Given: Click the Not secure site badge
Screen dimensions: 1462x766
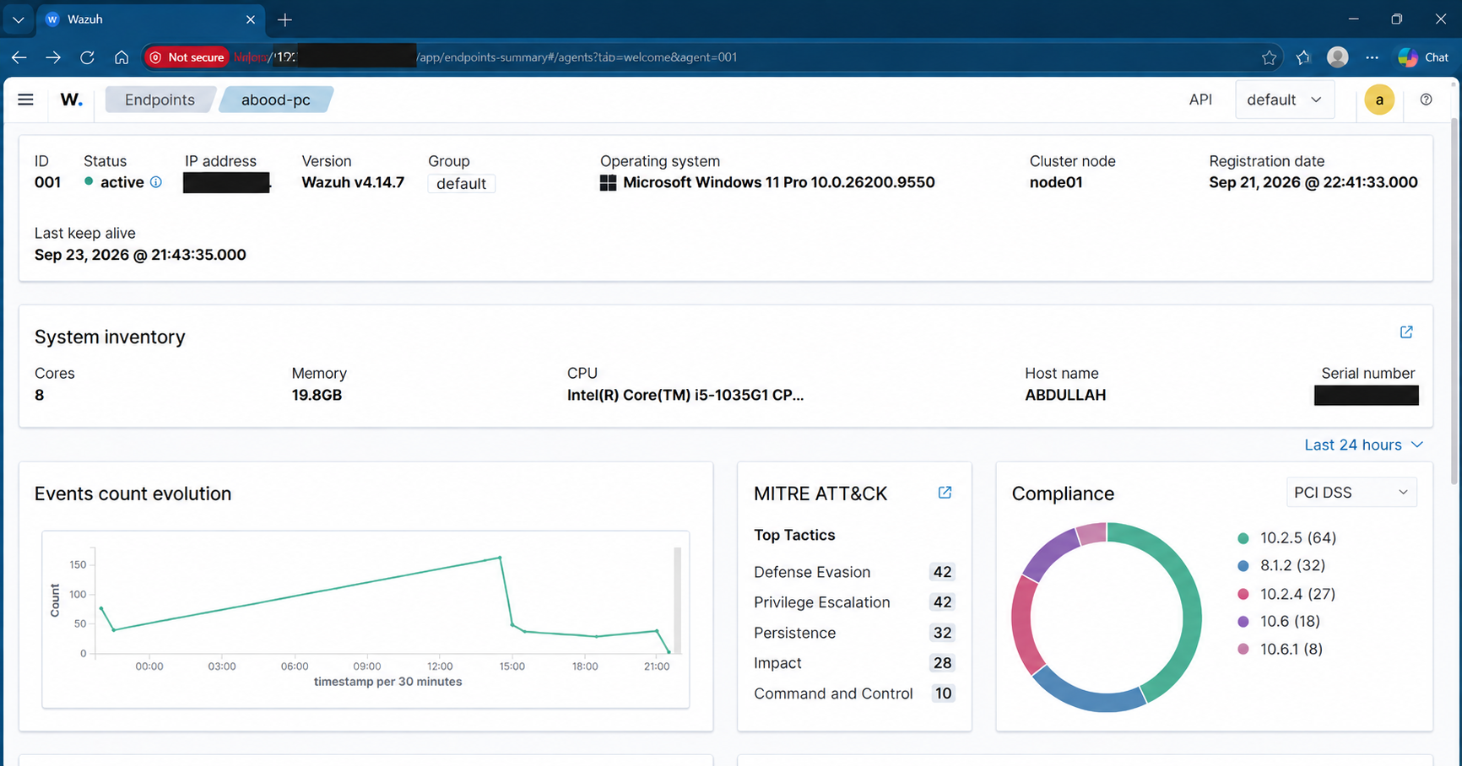Looking at the screenshot, I should pos(187,57).
